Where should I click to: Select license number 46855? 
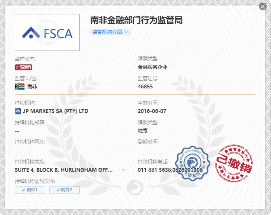point(145,86)
